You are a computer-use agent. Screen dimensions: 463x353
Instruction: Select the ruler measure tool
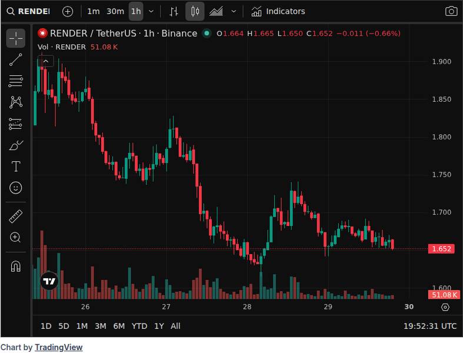tap(16, 217)
